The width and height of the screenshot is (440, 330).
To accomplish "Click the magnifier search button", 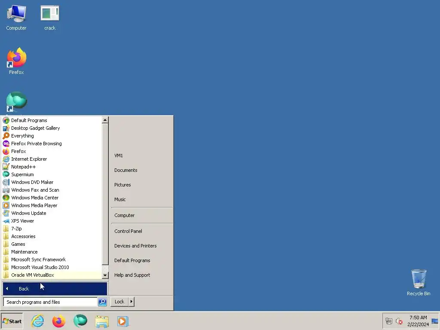I will [102, 302].
